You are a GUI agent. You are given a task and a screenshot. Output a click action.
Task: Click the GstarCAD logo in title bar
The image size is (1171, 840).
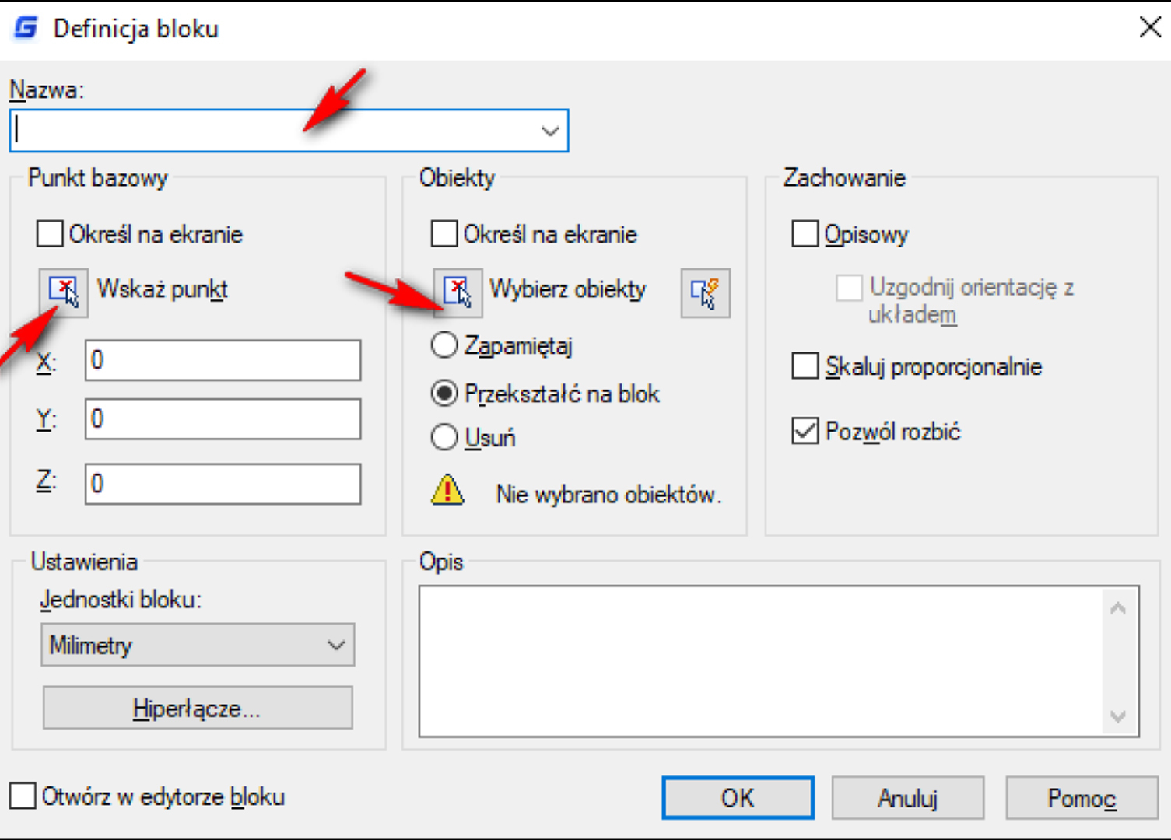26,29
